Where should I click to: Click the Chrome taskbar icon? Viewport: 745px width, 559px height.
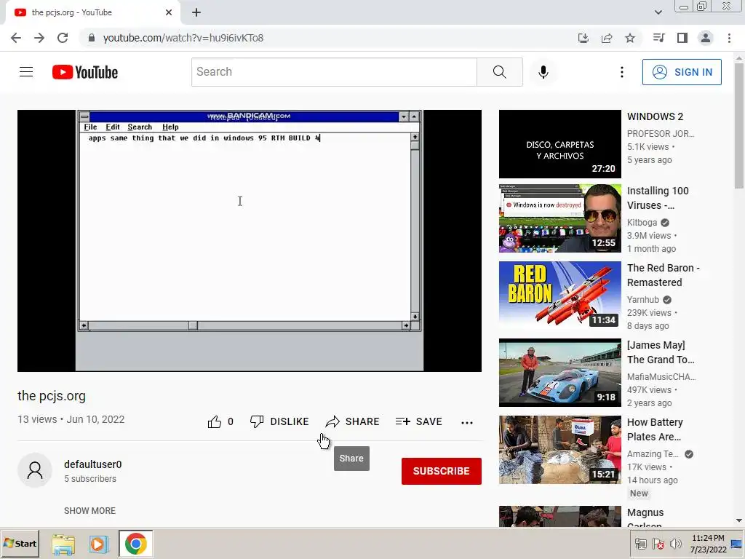pos(135,544)
